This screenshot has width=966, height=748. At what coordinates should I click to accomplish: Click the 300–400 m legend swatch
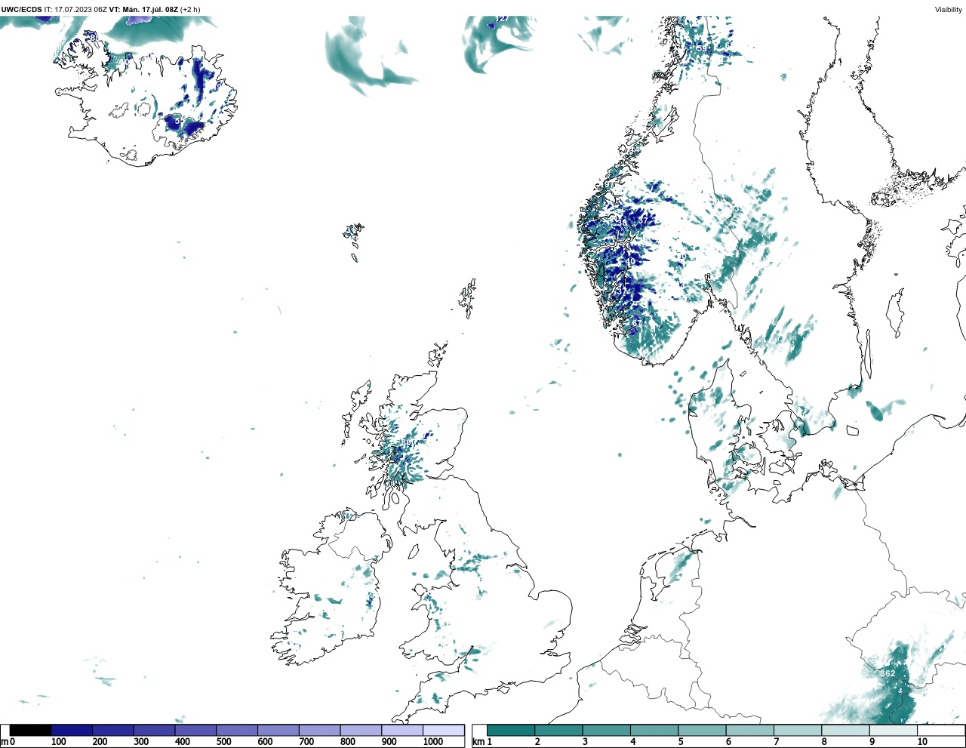point(155,730)
